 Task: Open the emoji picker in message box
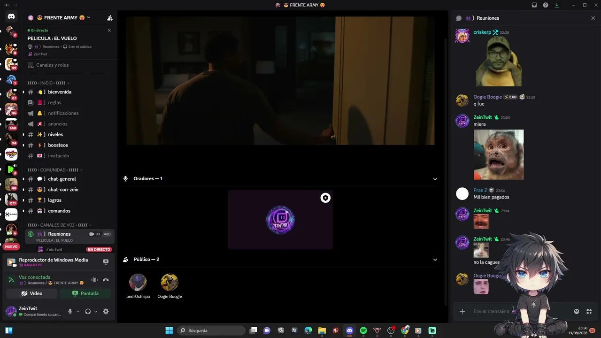(x=577, y=311)
